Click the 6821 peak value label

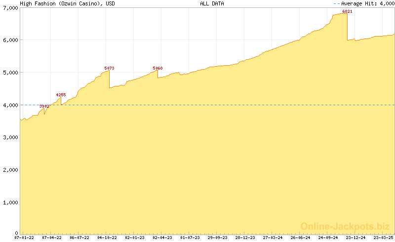[x=347, y=11]
